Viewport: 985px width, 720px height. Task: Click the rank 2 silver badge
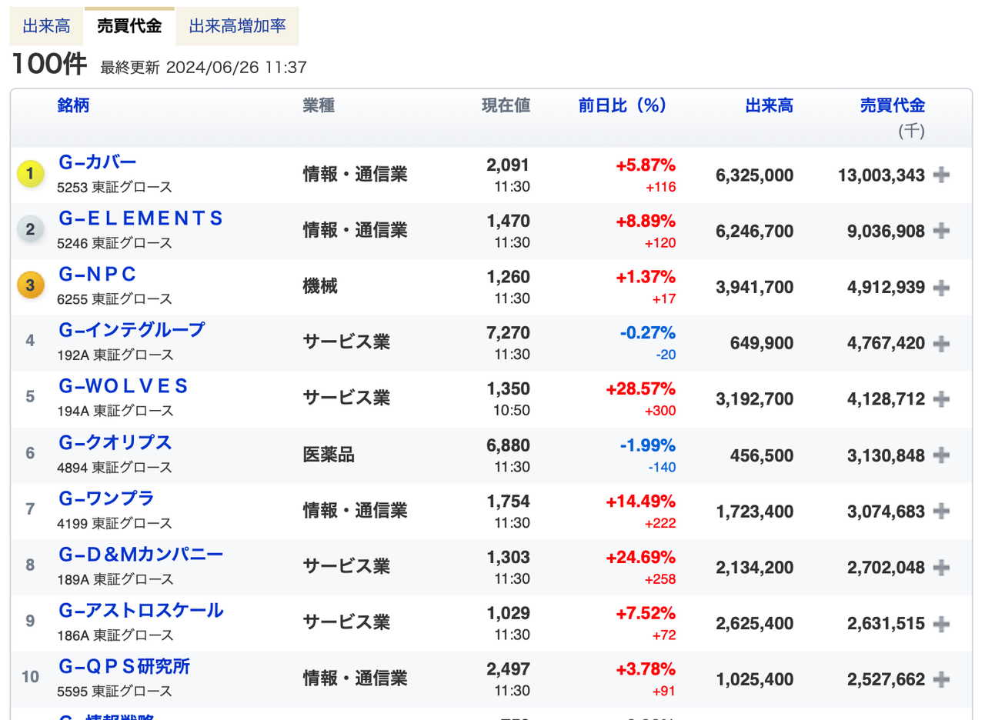tap(29, 230)
